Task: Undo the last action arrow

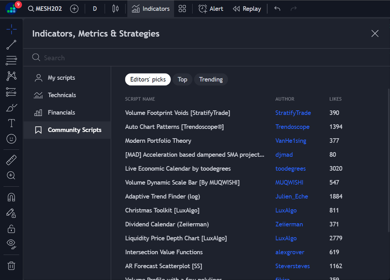Action: [277, 9]
